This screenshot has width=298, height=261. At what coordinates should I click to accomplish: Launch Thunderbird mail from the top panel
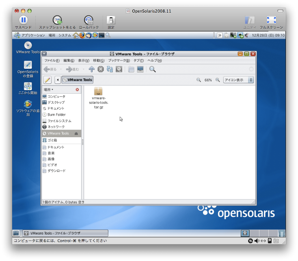pos(89,35)
